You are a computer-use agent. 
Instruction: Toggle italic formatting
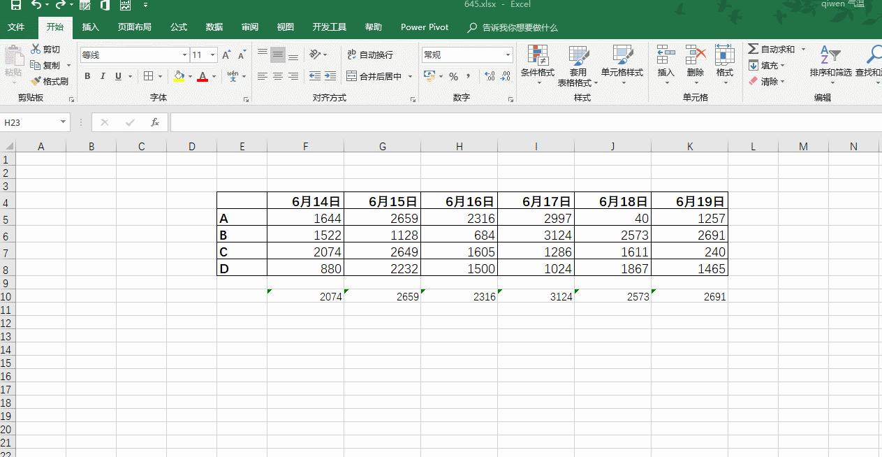point(103,76)
